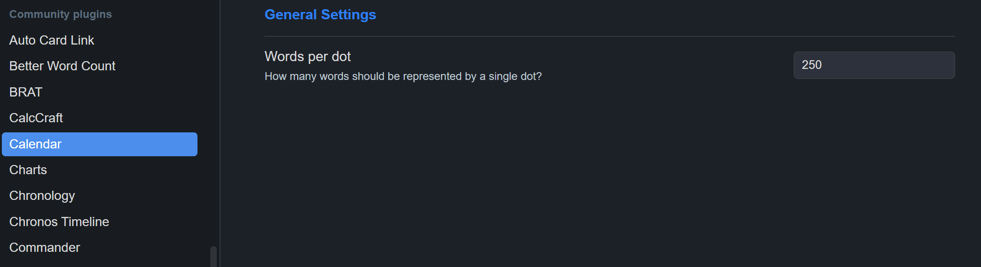Click the Words per dot input field

[874, 65]
